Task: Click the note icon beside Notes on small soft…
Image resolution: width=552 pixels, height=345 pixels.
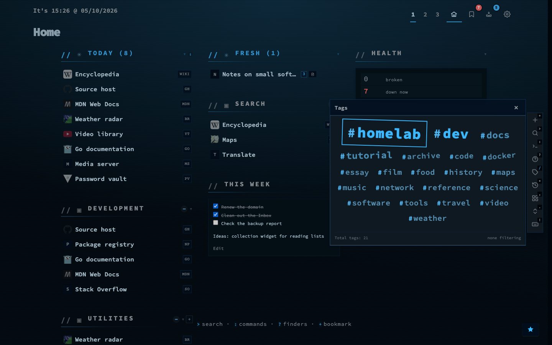Action: [312, 74]
